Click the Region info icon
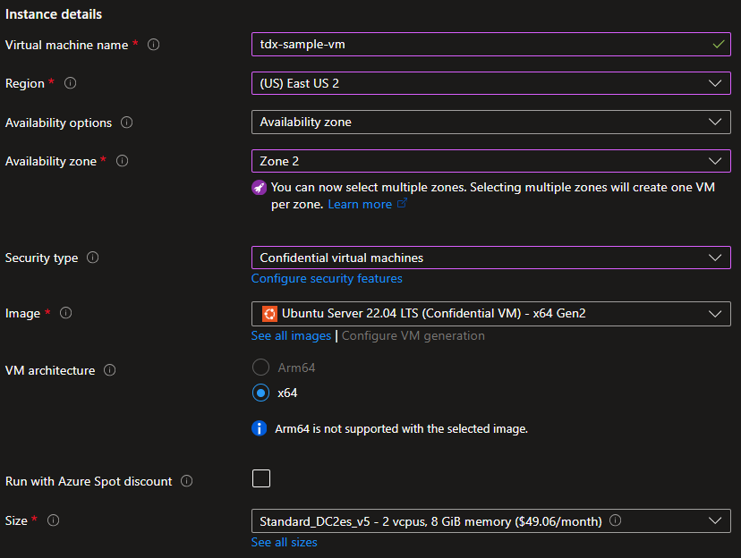Viewport: 741px width, 558px height. [71, 83]
